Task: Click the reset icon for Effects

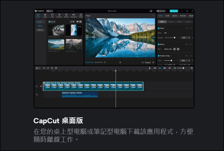Action: [x=187, y=44]
